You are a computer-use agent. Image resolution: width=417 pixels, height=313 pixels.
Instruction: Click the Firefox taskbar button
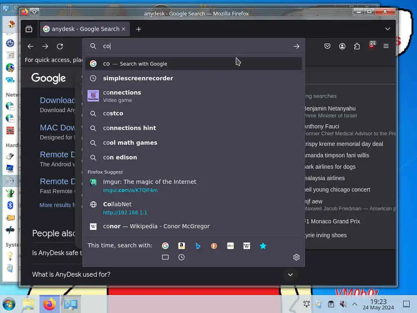pos(50,304)
